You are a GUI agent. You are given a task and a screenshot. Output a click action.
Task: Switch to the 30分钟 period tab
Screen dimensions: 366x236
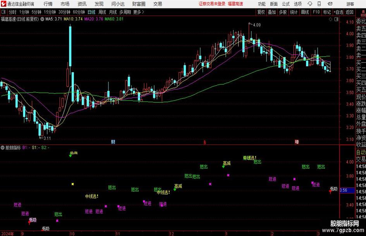click(64, 12)
